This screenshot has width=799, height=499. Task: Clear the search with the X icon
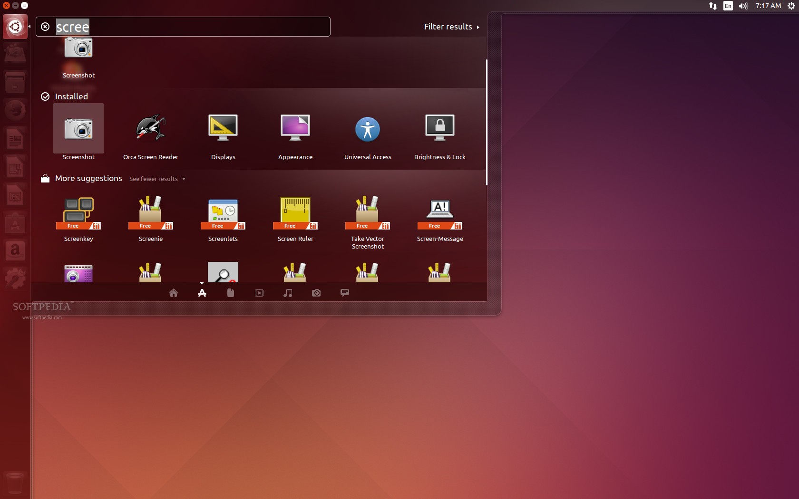point(45,27)
